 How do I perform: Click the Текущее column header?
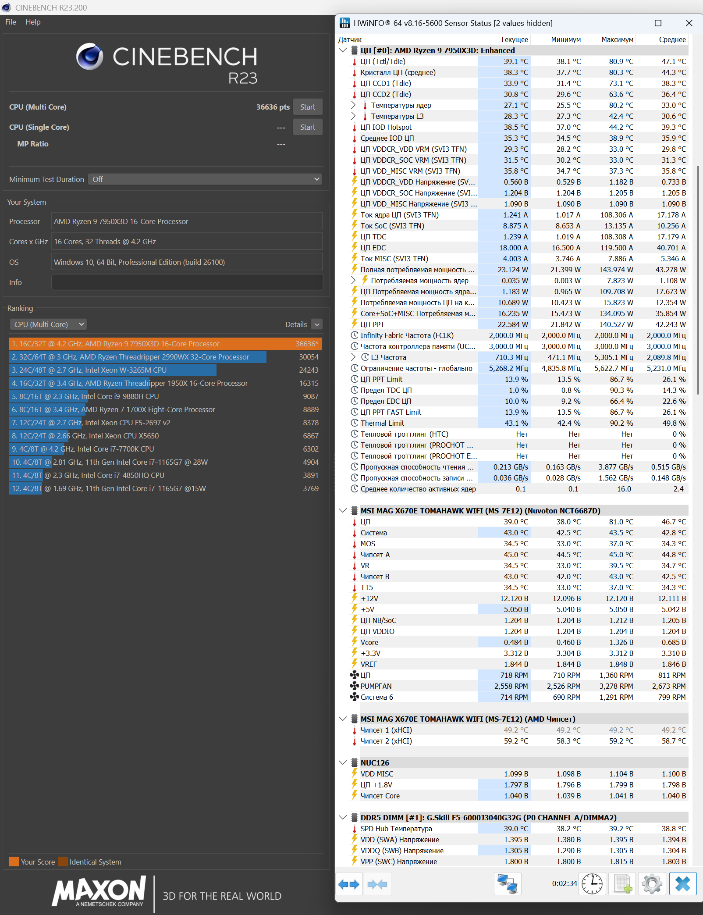point(504,39)
